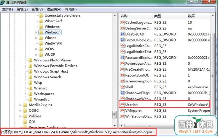Click the 名称 column header

pyautogui.click(x=136, y=16)
